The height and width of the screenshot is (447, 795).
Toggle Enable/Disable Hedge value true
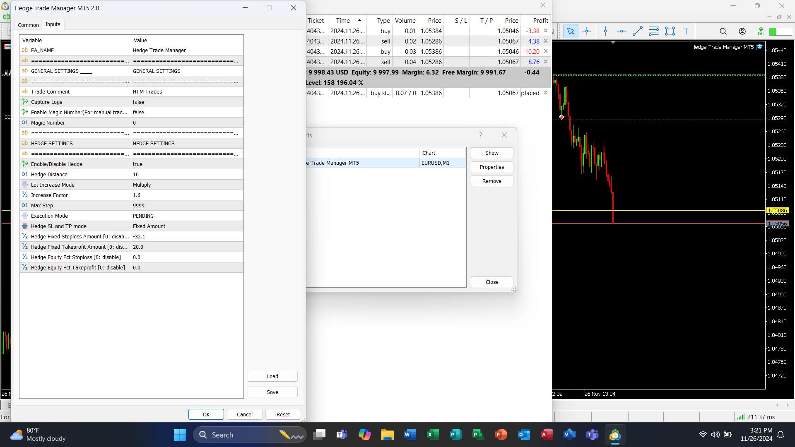click(x=187, y=164)
